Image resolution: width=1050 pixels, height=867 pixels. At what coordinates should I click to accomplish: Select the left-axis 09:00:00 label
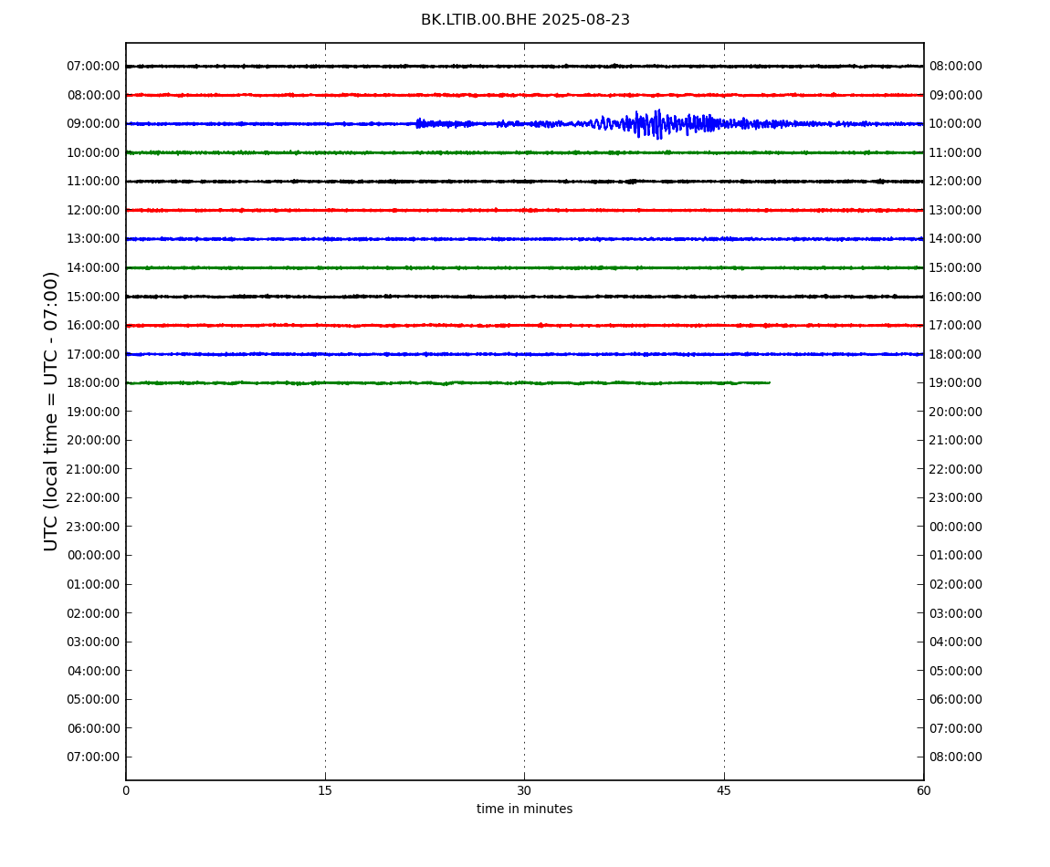[94, 124]
